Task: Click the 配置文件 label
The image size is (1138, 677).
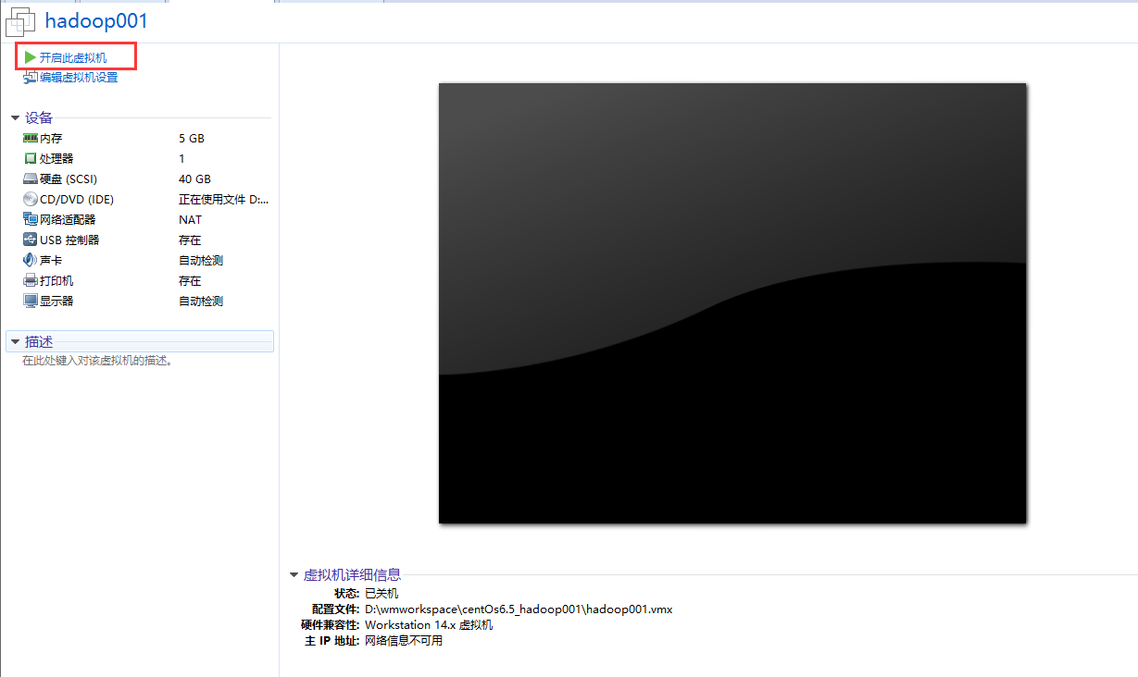Action: coord(336,609)
